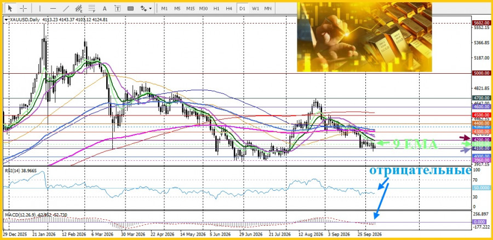
Task: Choose the equidistant channel tool
Action: click(x=79, y=8)
